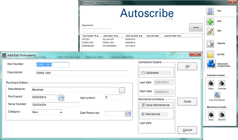Open Instrument Components blue cubes icon

coord(211,64)
